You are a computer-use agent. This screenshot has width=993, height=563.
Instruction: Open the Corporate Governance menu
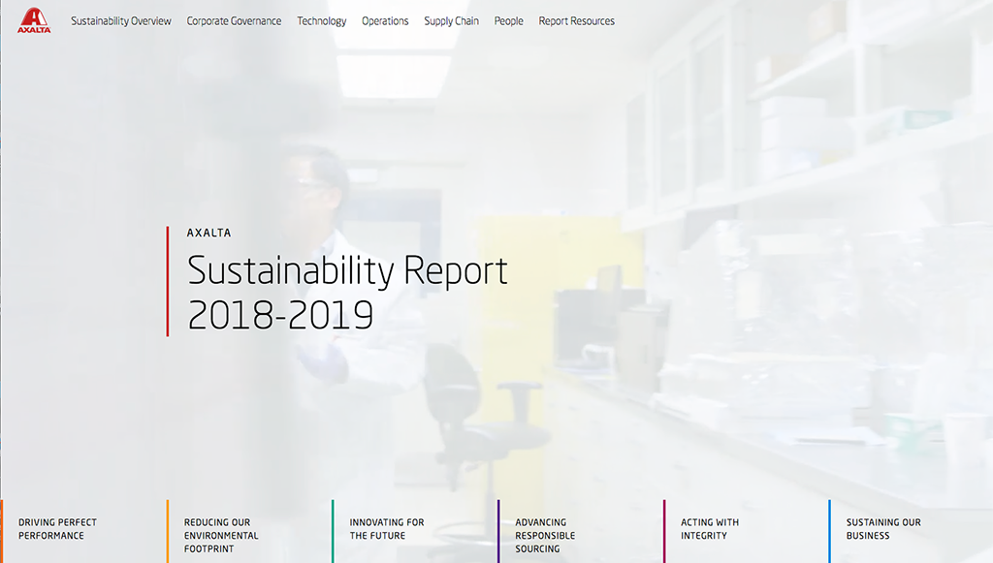point(234,21)
